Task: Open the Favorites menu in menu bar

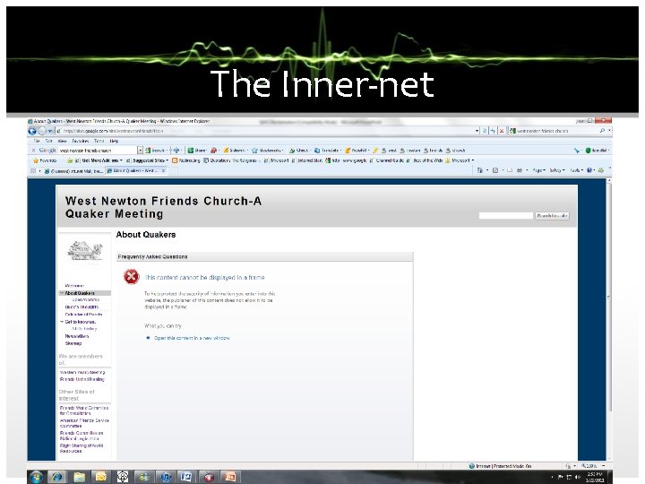Action: click(81, 141)
